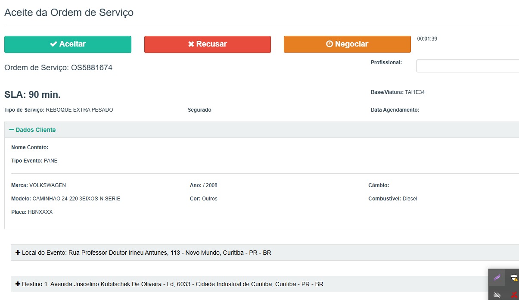Click the purple feather tray icon
519x300 pixels.
coord(497,277)
